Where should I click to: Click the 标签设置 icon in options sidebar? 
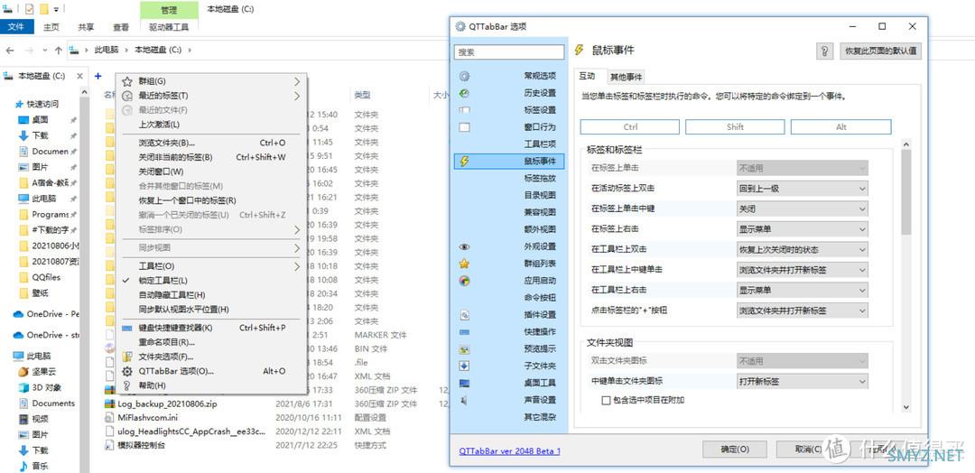[464, 110]
